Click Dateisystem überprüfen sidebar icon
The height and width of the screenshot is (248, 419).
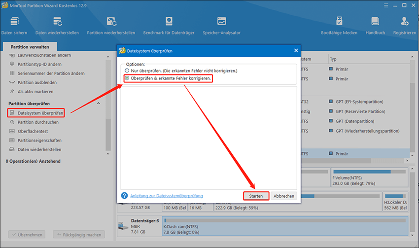(12, 113)
